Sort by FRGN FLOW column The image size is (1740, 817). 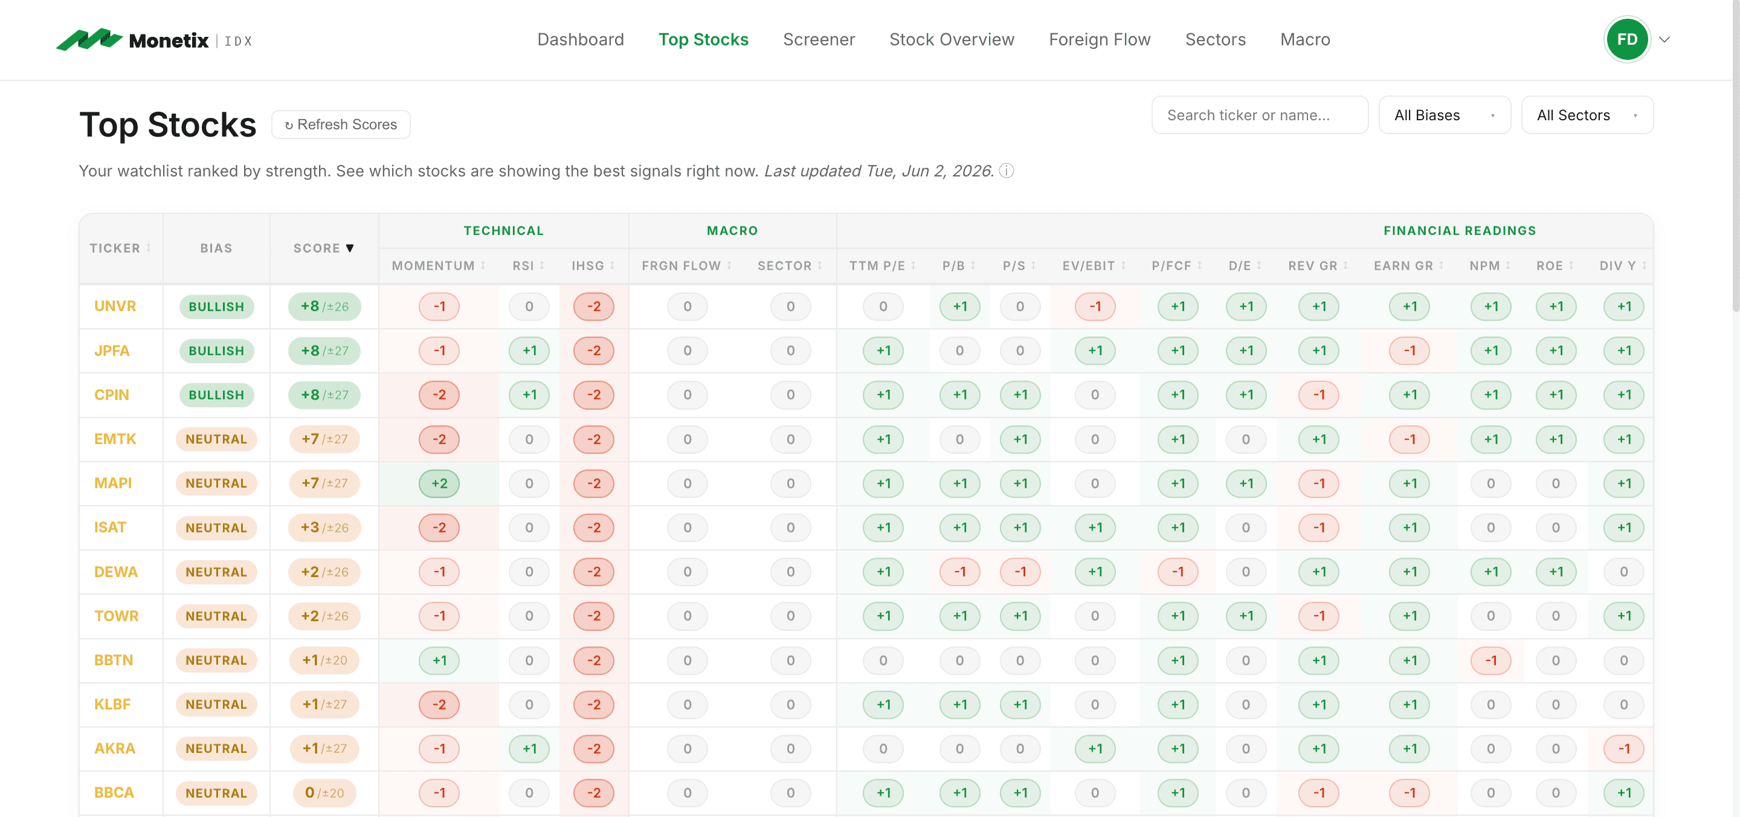(686, 265)
